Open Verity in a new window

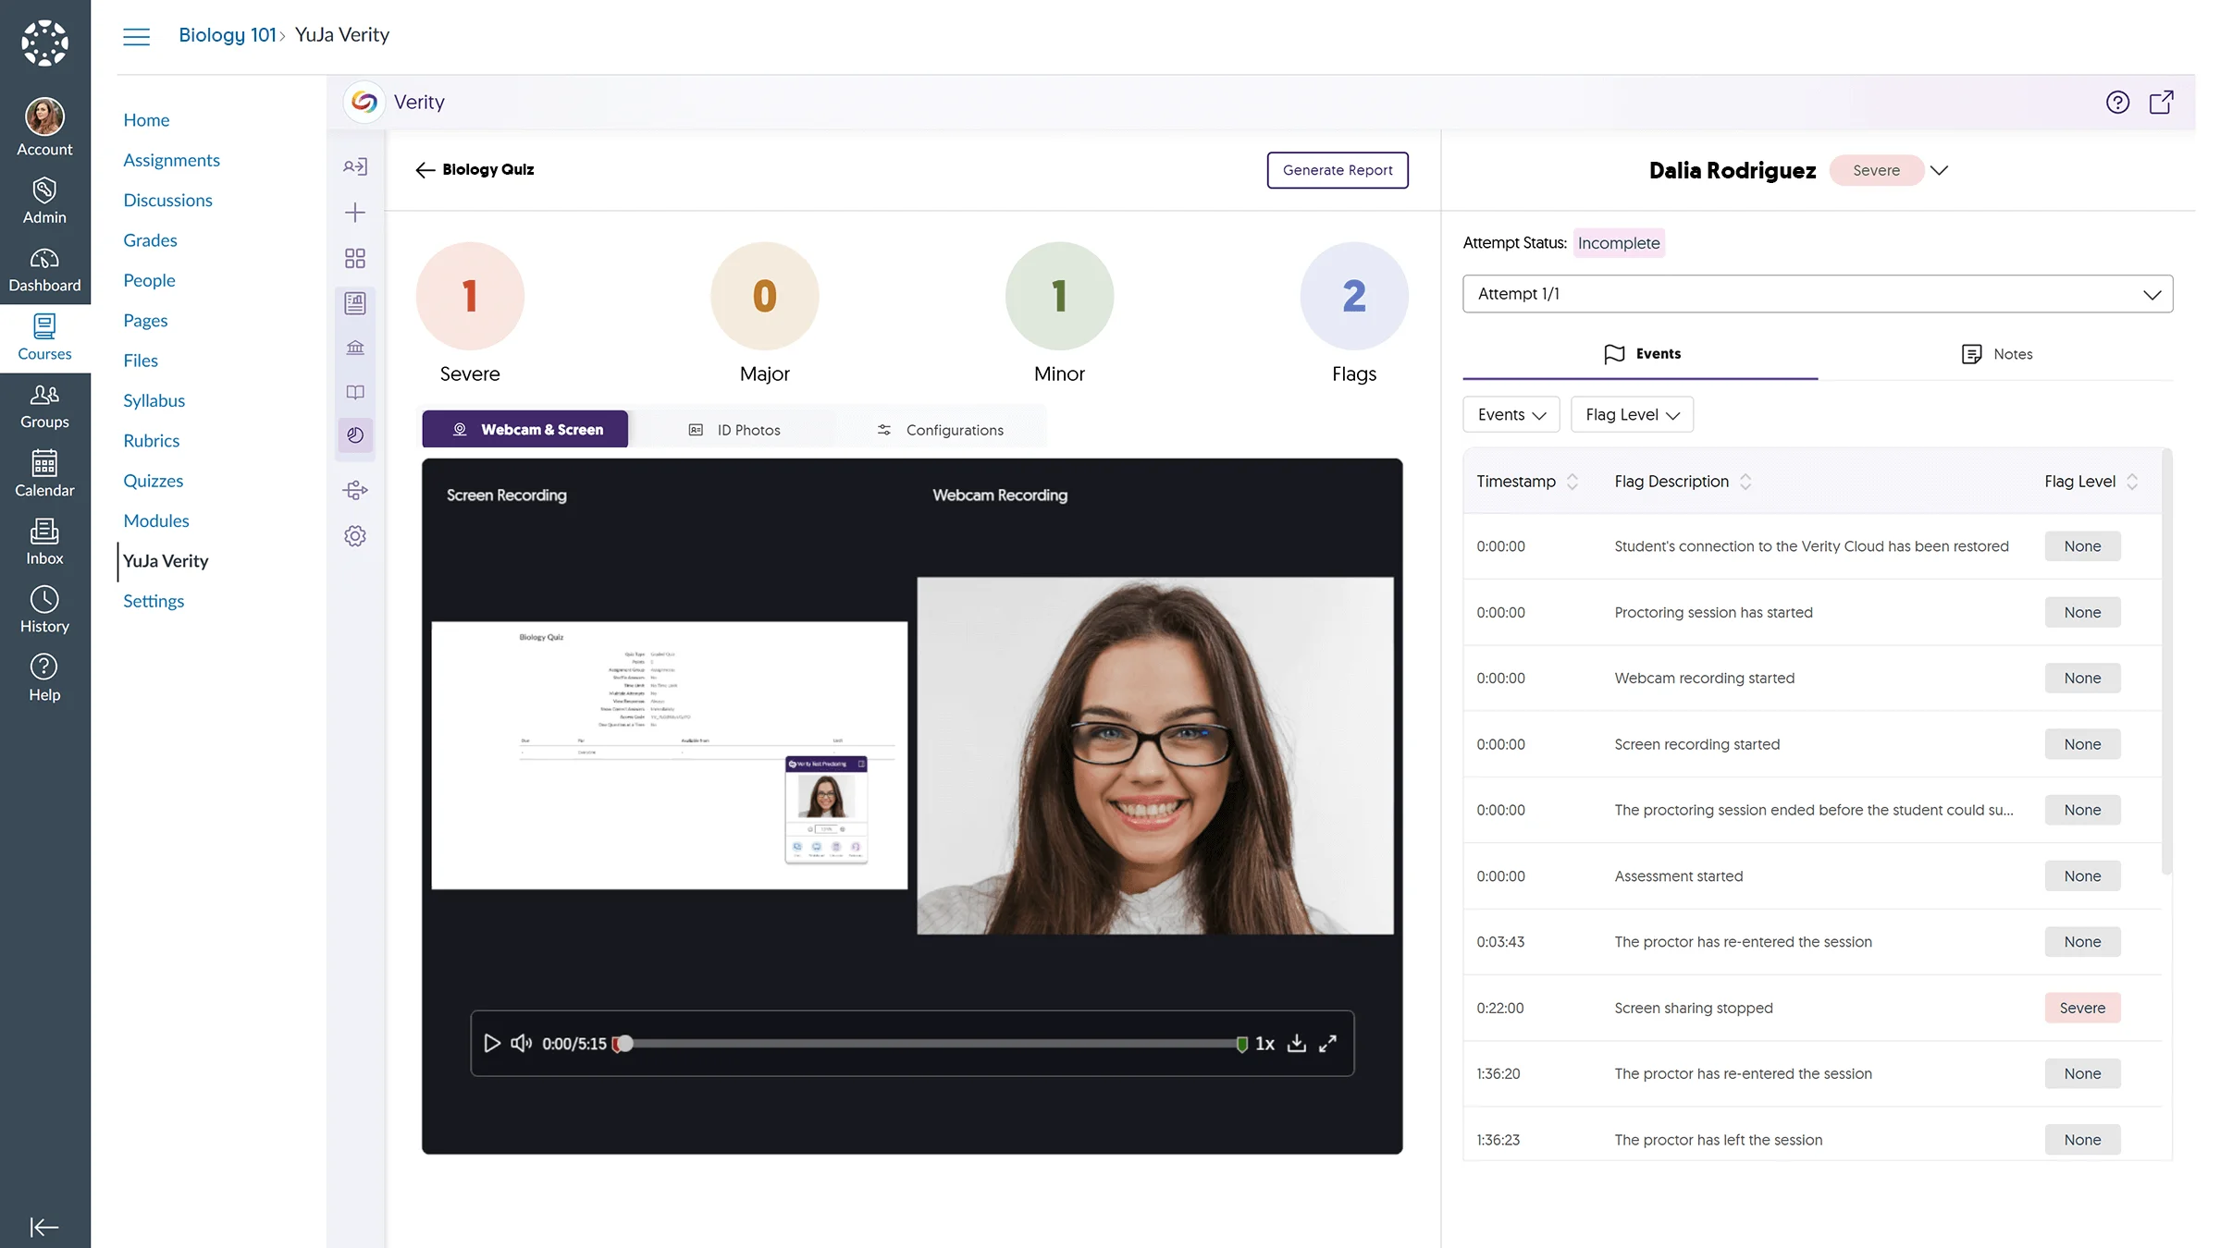click(x=2162, y=102)
